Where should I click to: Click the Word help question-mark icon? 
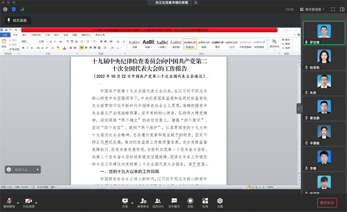click(299, 35)
